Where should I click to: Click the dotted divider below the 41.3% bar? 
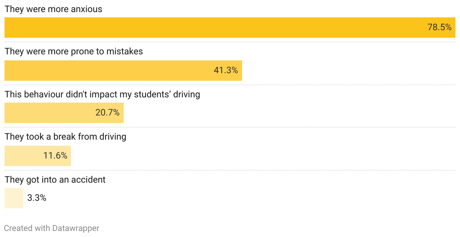coord(230,85)
